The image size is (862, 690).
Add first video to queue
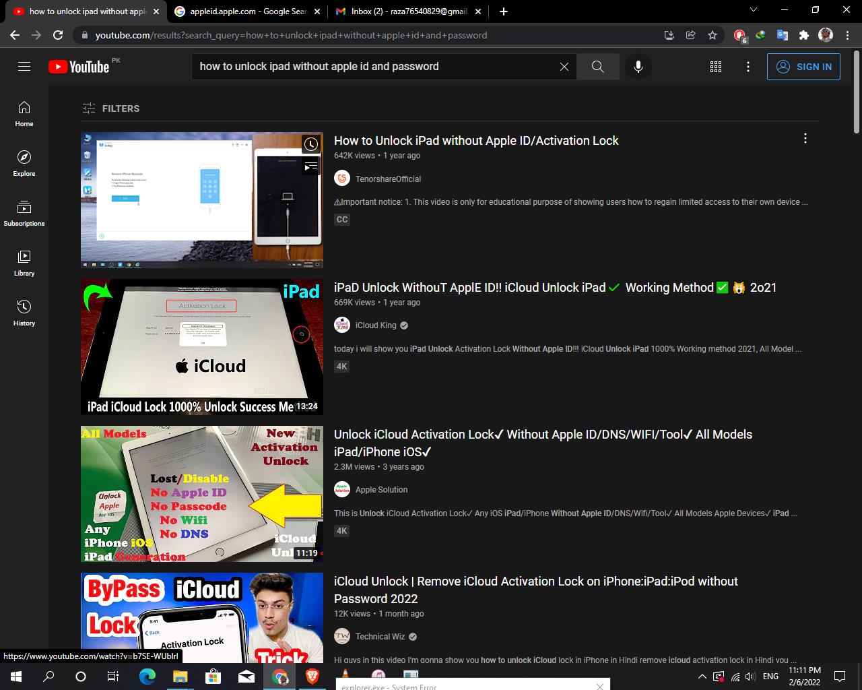pos(310,165)
